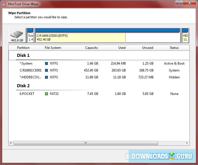Viewport: 198px width, 165px height.
Task: Click the 7.45 GB capacity value
Action: point(93,94)
